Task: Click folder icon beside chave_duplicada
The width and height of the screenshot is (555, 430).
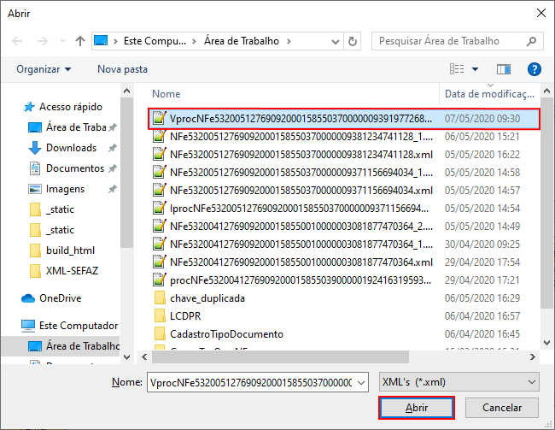Action: point(160,298)
